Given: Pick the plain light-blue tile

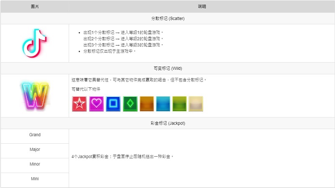Looking at the screenshot, I should (x=163, y=104).
